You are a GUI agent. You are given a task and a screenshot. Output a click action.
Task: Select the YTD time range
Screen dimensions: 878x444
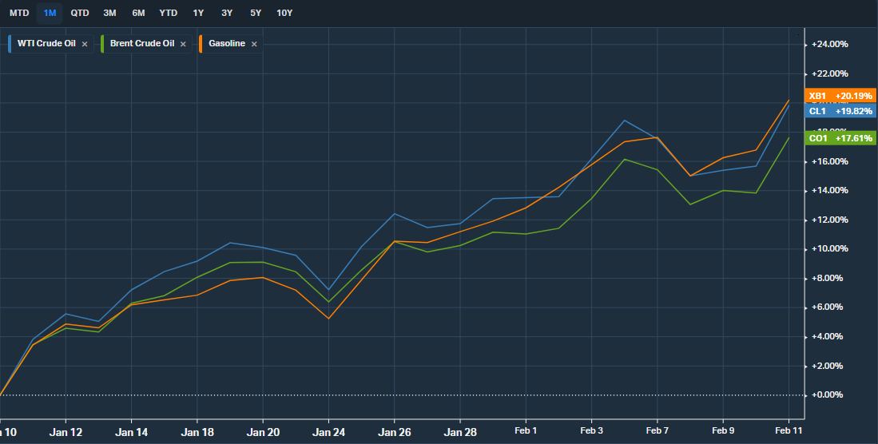169,13
